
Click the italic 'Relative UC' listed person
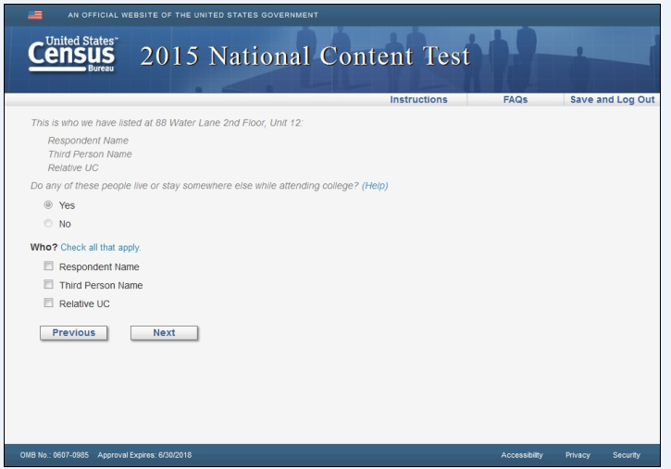73,168
